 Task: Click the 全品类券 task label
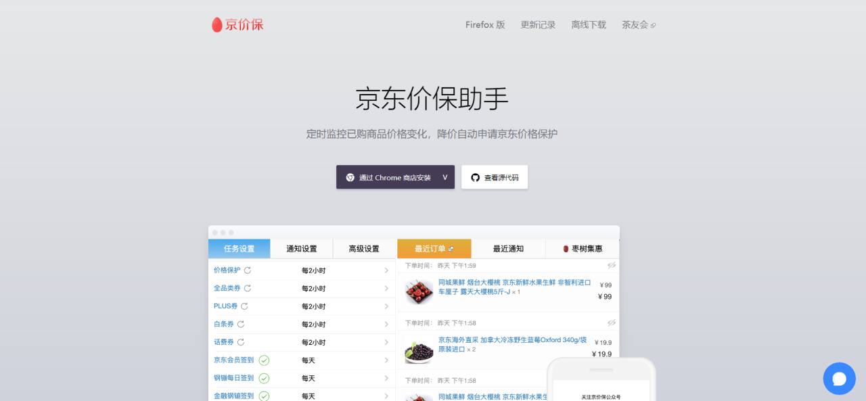(227, 288)
